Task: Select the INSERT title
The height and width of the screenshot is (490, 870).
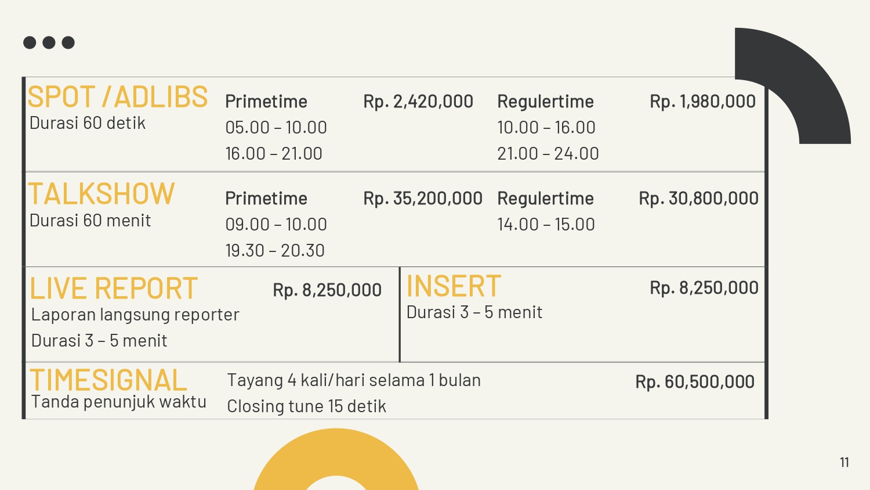Action: [x=454, y=286]
